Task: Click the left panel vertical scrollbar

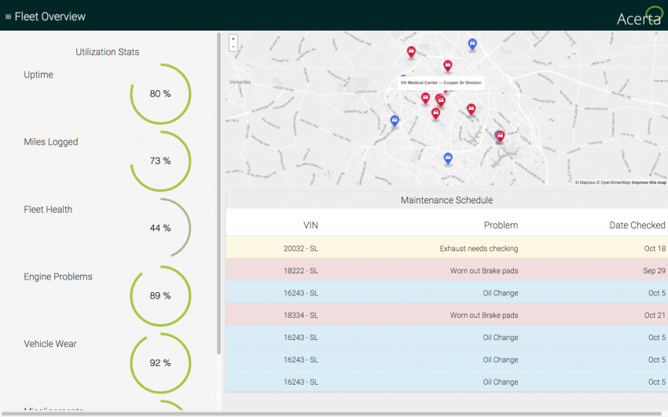Action: pos(219,194)
